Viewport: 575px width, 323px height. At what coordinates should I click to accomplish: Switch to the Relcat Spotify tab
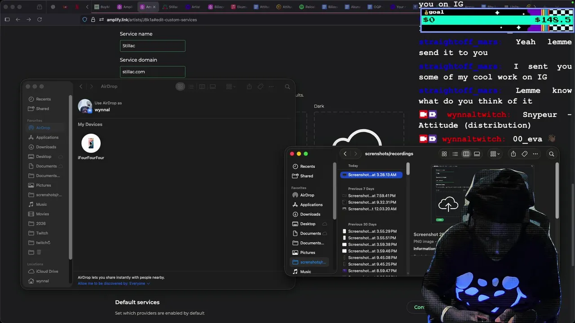coord(308,7)
